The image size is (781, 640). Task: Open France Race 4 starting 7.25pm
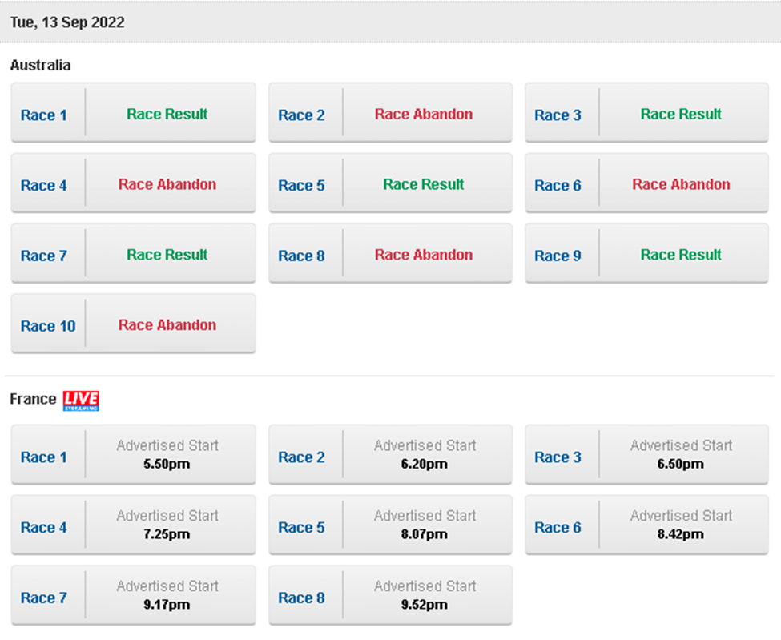[134, 525]
